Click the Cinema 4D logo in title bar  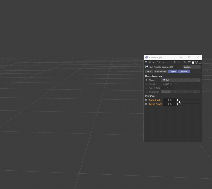147,57
